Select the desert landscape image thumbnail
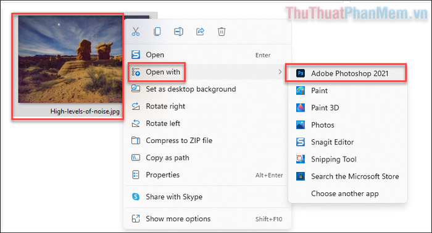 coord(70,59)
